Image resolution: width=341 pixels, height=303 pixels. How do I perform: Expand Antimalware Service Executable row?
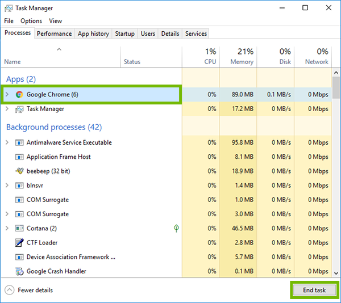click(7, 142)
